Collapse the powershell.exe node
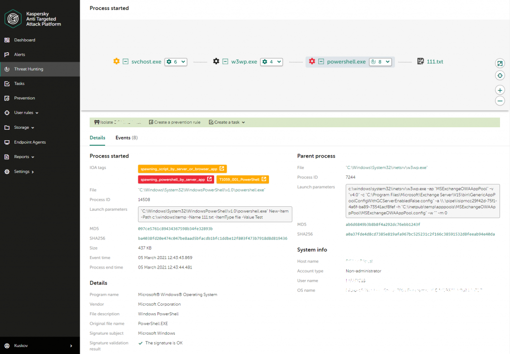 (x=321, y=61)
